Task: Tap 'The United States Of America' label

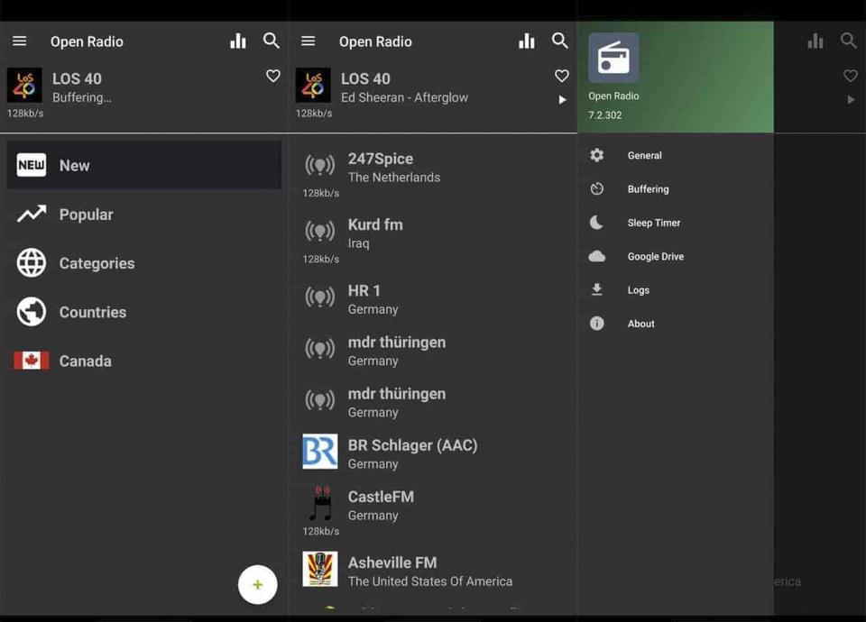Action: click(430, 581)
